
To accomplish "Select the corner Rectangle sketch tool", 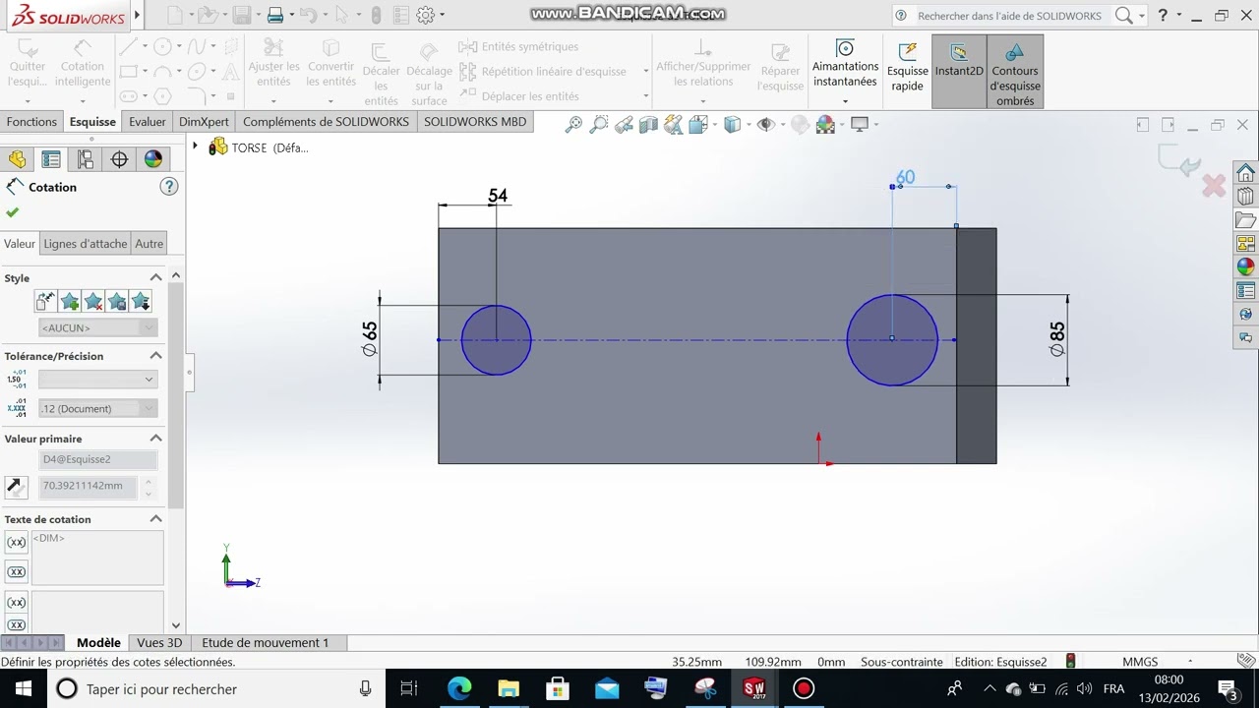I will (128, 71).
